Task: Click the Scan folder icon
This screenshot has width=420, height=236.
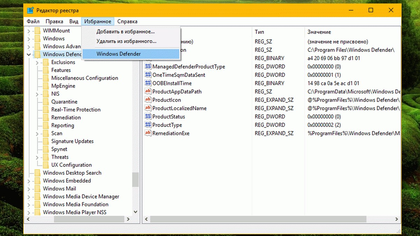Action: pyautogui.click(x=45, y=133)
